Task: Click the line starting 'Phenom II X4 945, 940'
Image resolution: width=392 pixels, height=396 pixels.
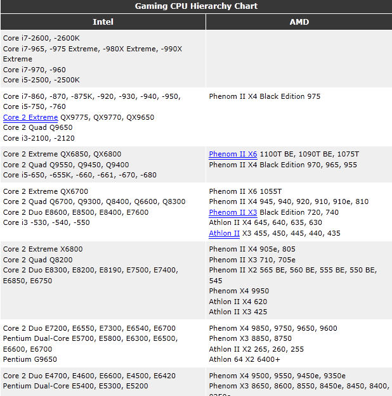Action: tap(289, 201)
